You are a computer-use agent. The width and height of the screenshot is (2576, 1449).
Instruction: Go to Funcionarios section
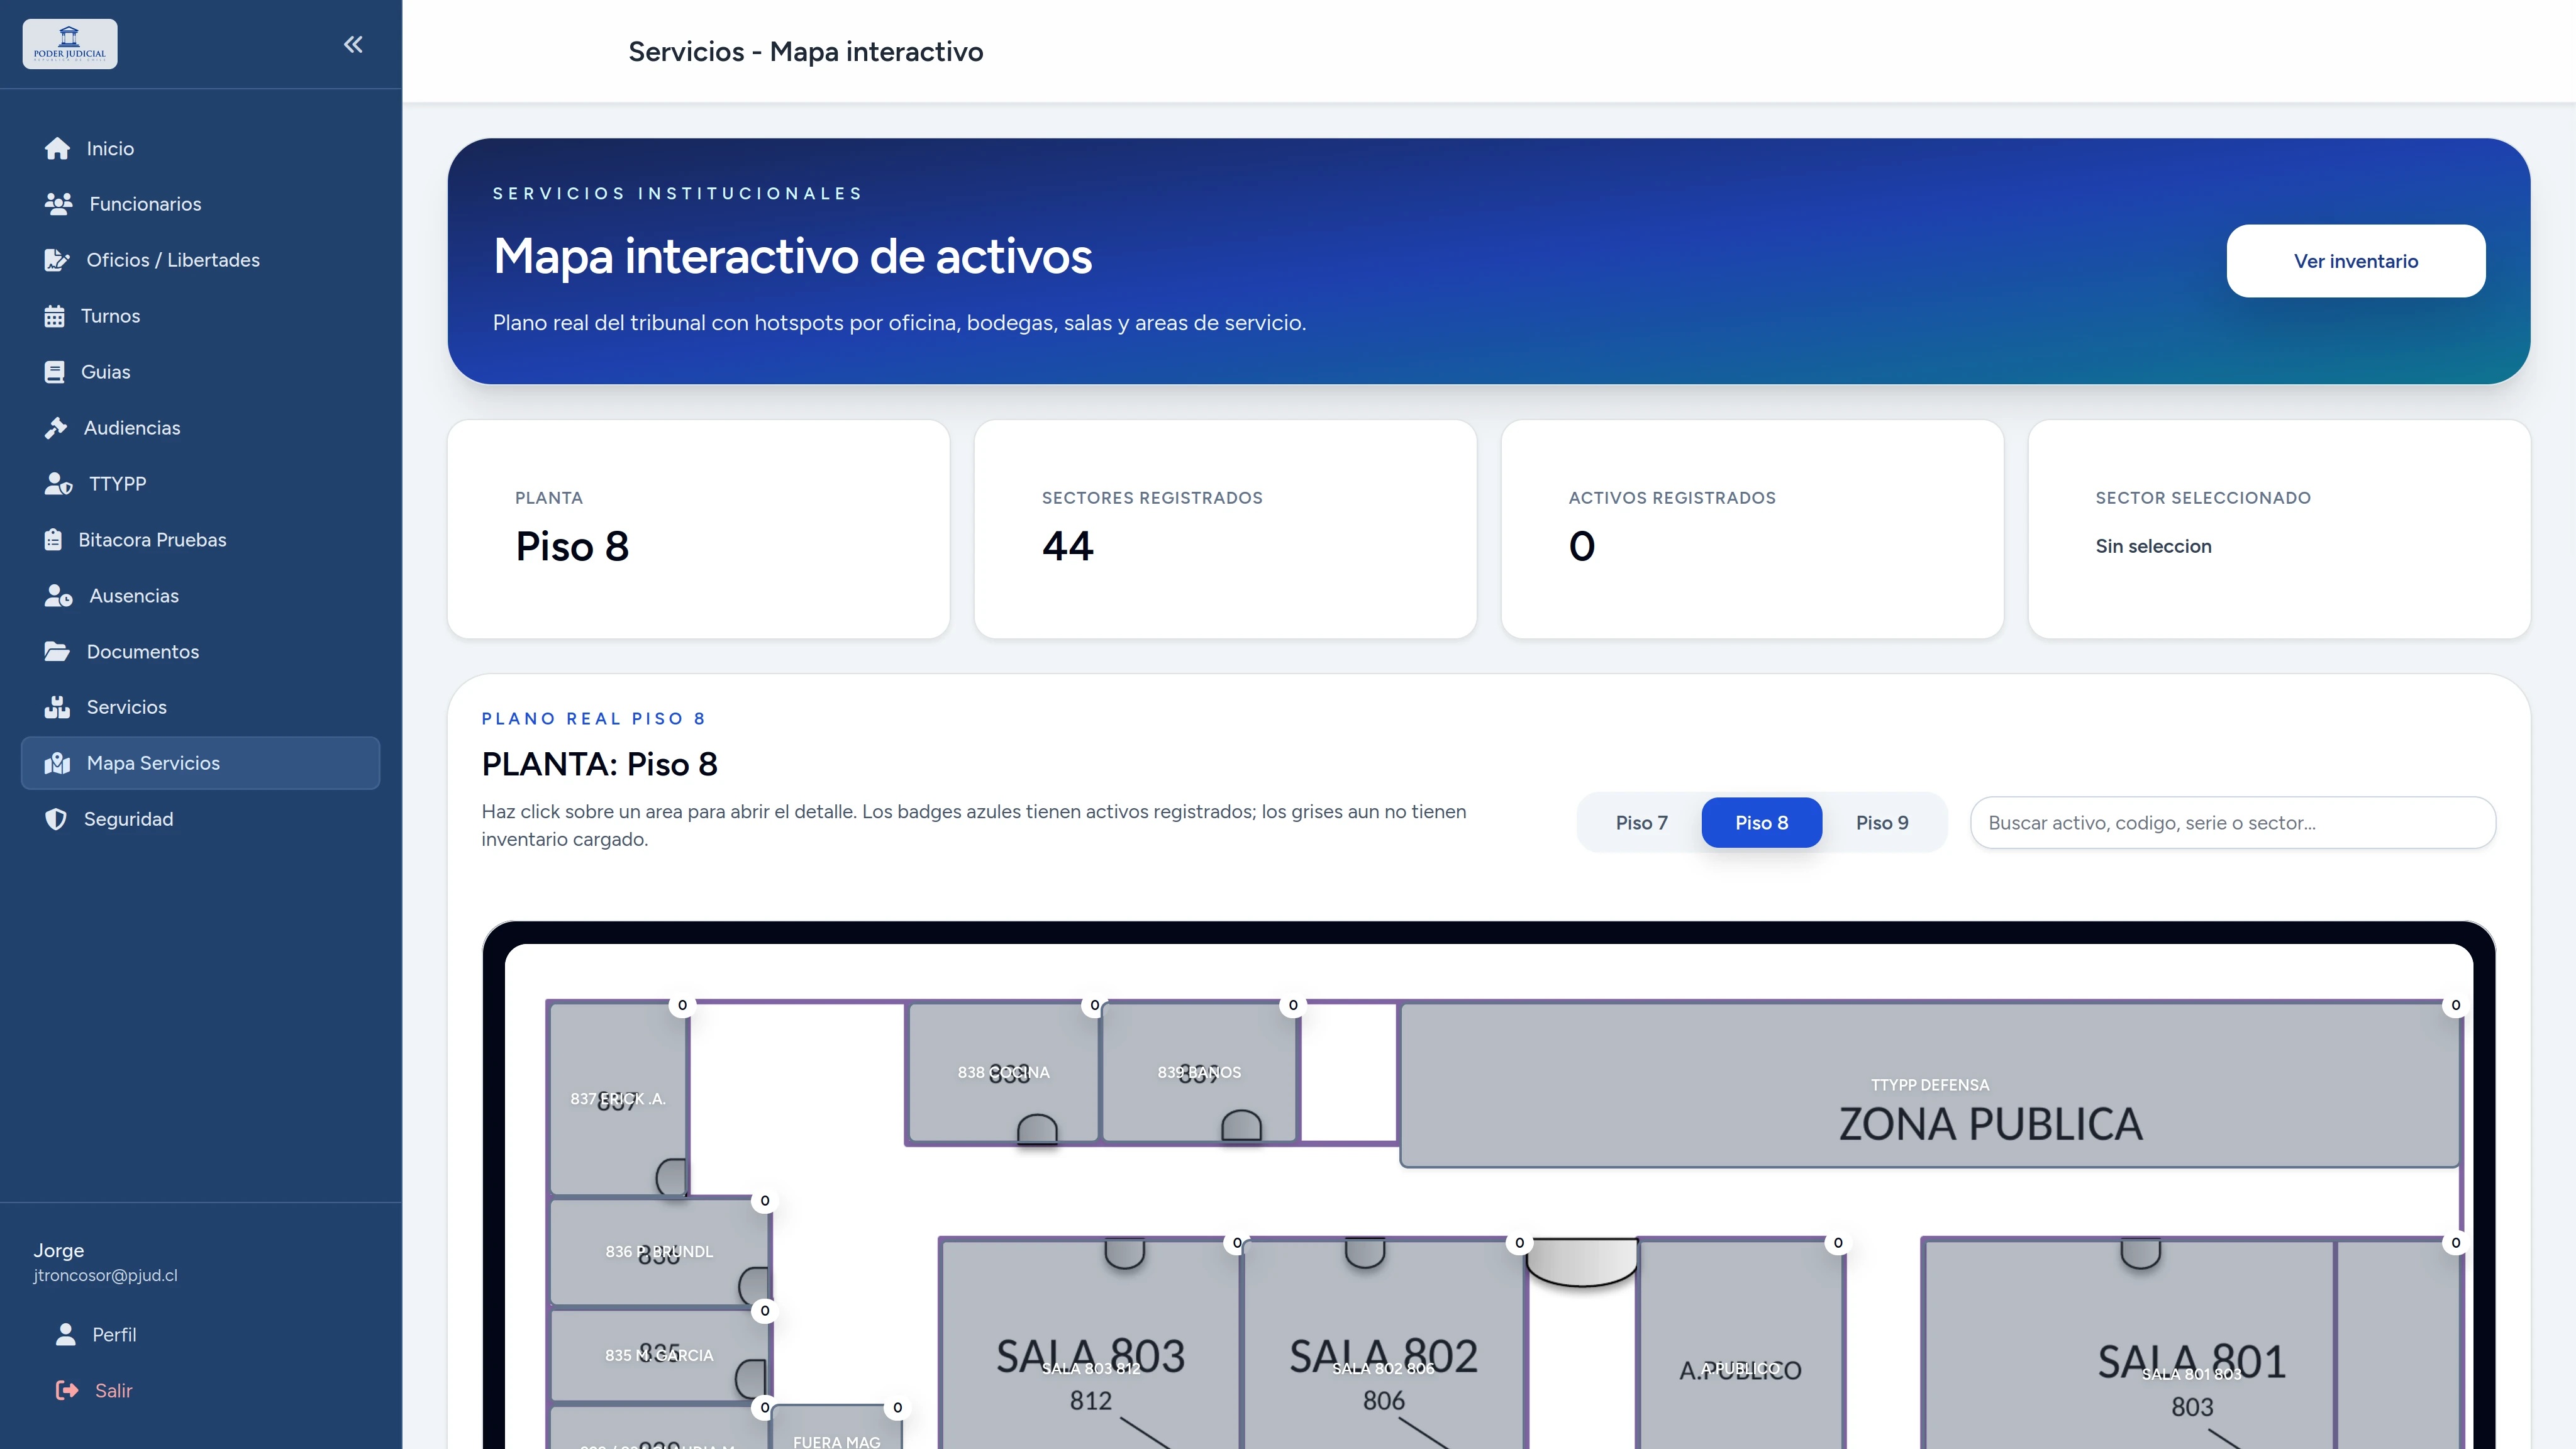coord(200,204)
